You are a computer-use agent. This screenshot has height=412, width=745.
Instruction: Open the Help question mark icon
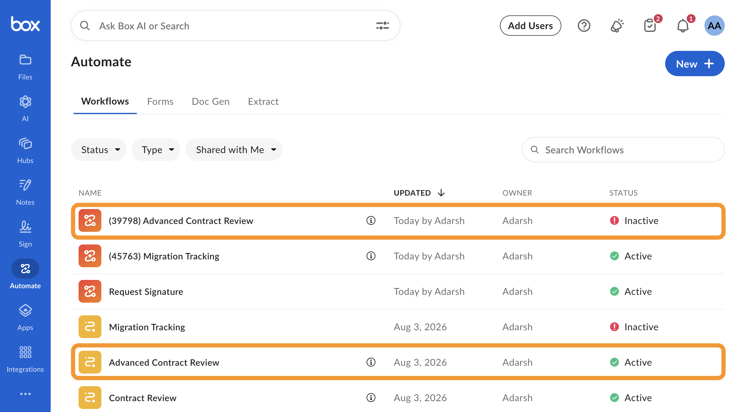(584, 26)
